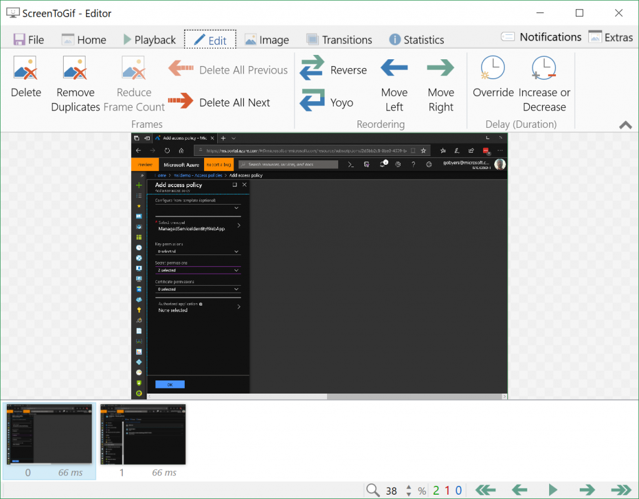Switch to the Home tab
Viewport: 639px width, 499px height.
[x=84, y=39]
